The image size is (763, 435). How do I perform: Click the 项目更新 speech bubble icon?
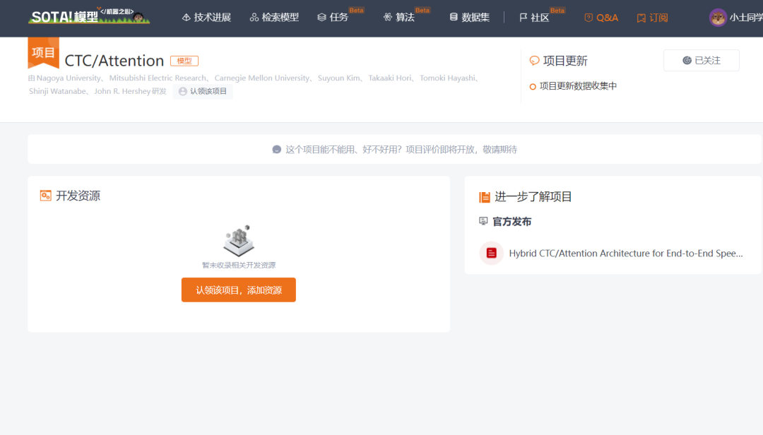[x=534, y=60]
